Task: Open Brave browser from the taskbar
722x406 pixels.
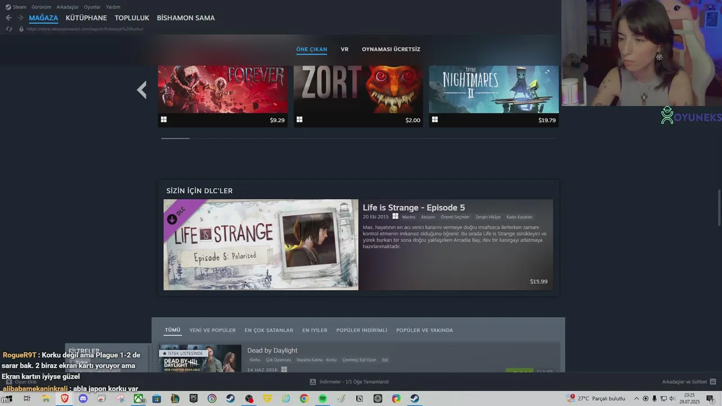Action: [x=64, y=399]
